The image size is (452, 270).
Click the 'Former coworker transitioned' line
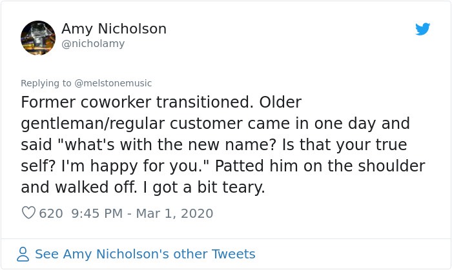tap(136, 102)
